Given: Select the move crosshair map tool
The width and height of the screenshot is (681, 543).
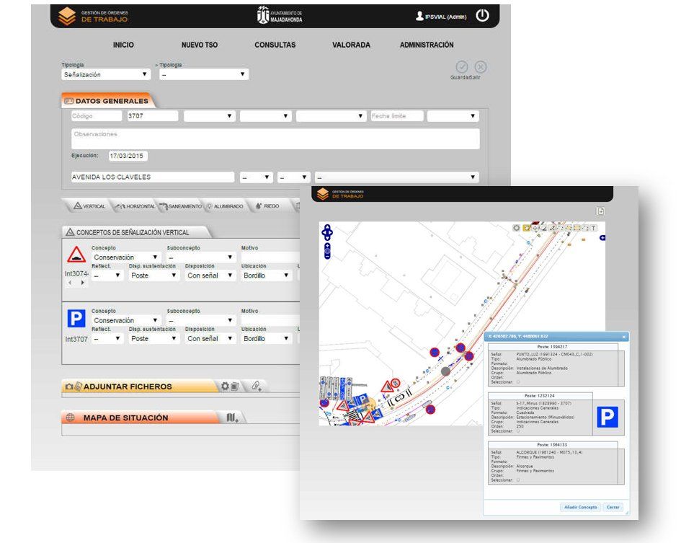Looking at the screenshot, I should point(535,228).
